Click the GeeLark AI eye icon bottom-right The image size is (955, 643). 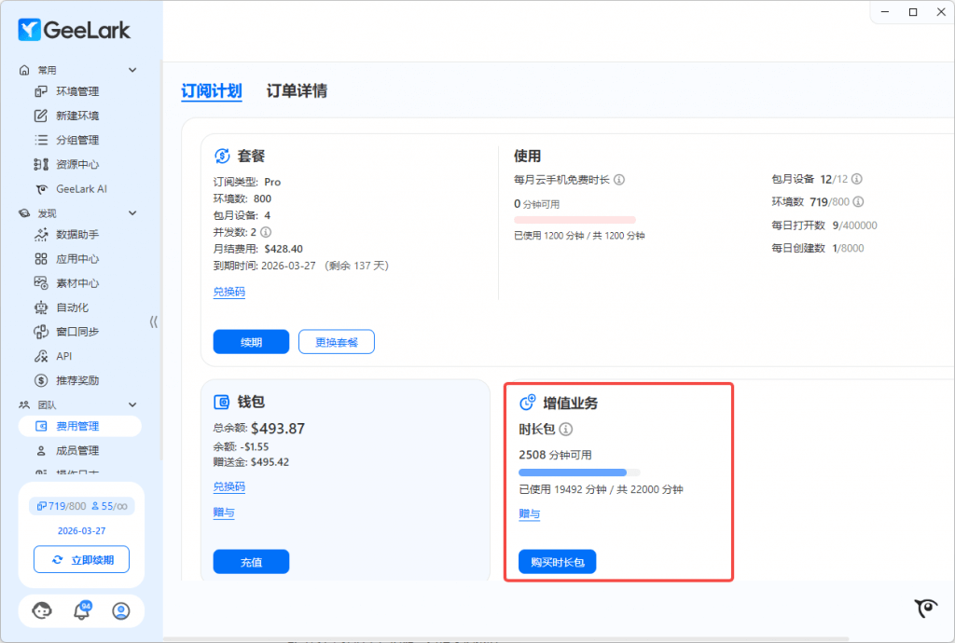pos(925,609)
